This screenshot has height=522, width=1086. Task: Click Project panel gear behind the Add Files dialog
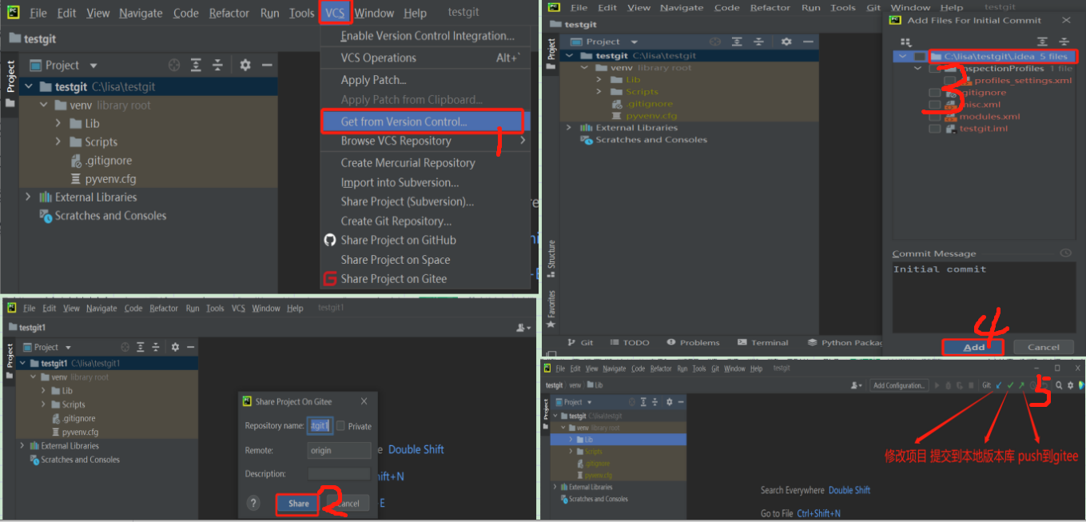786,42
